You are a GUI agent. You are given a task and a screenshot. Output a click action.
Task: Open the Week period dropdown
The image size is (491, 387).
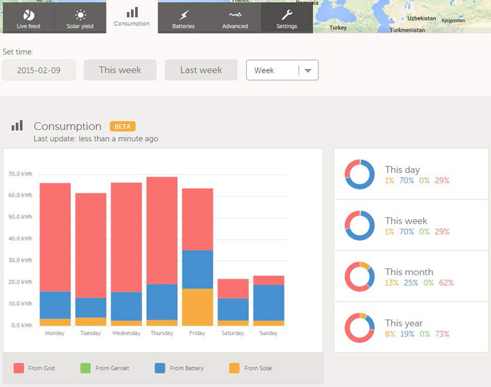tap(282, 70)
